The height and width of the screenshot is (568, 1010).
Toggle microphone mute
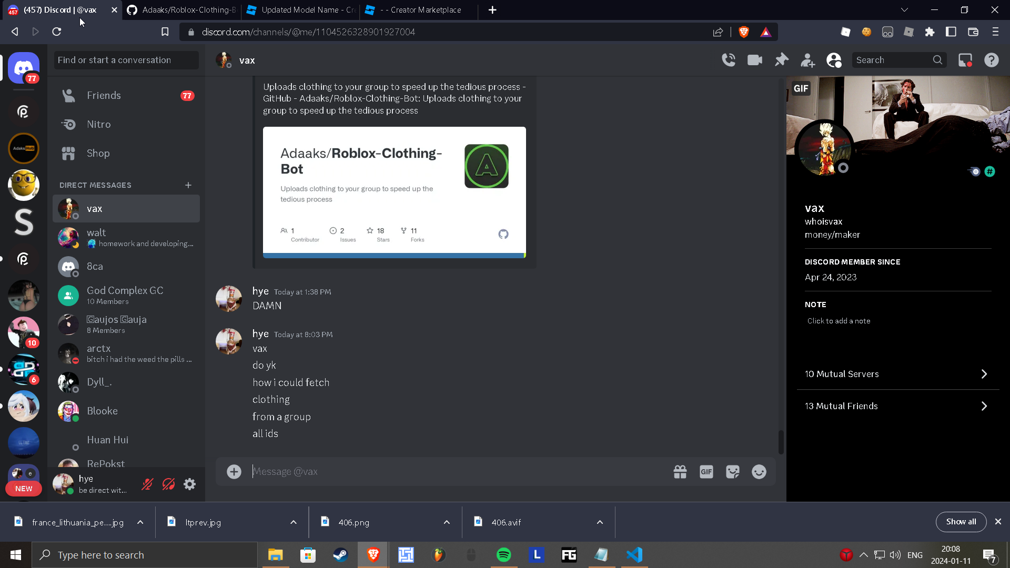pos(147,484)
